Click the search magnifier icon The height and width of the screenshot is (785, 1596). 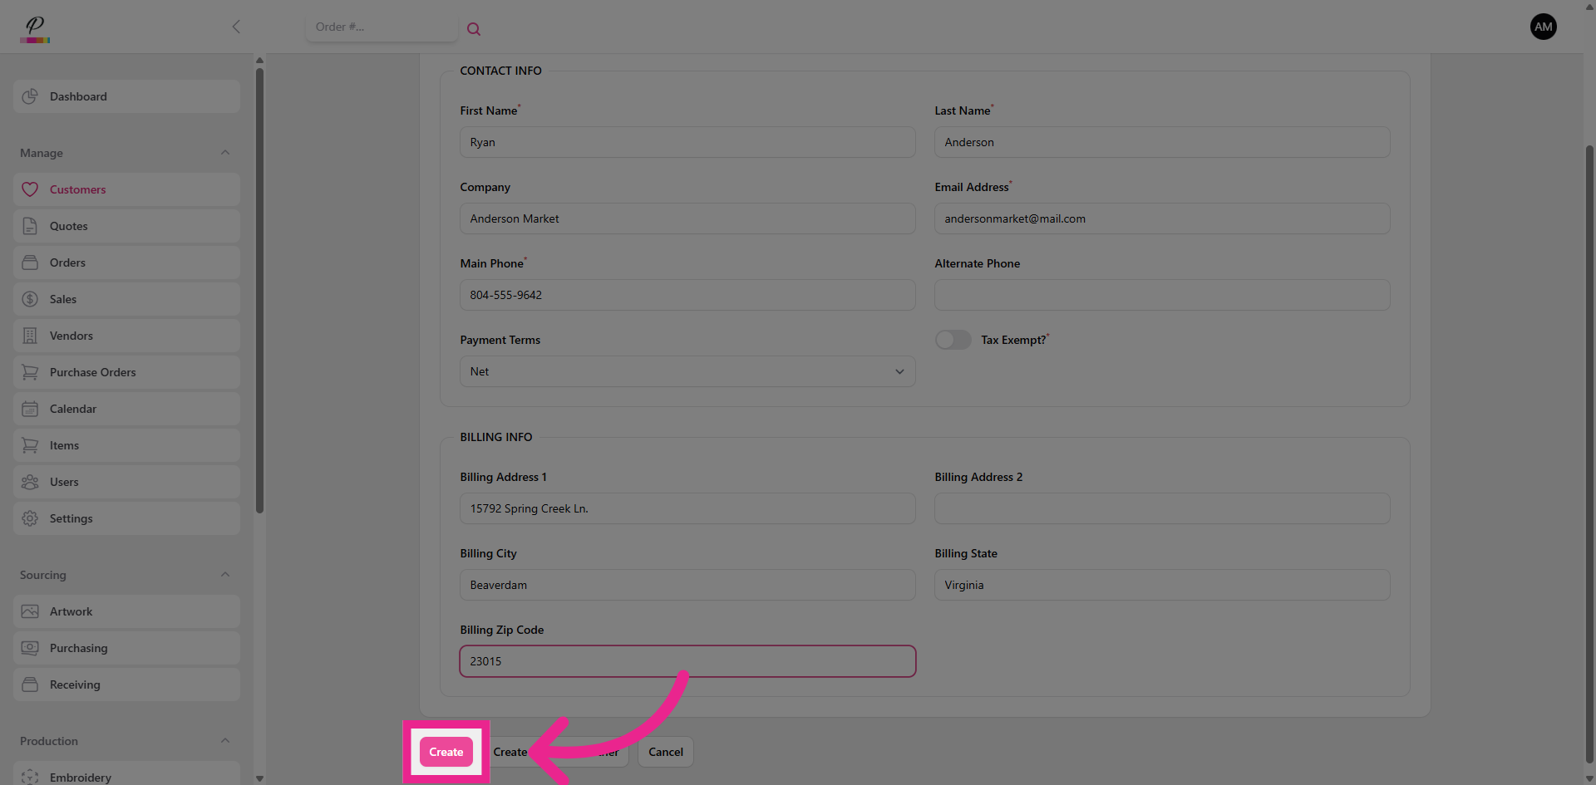474,28
